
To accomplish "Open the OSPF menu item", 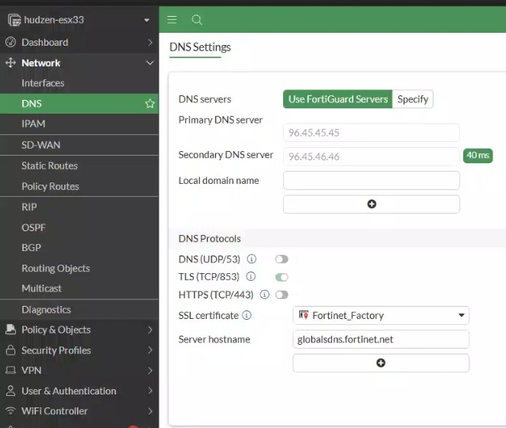I will (79, 227).
